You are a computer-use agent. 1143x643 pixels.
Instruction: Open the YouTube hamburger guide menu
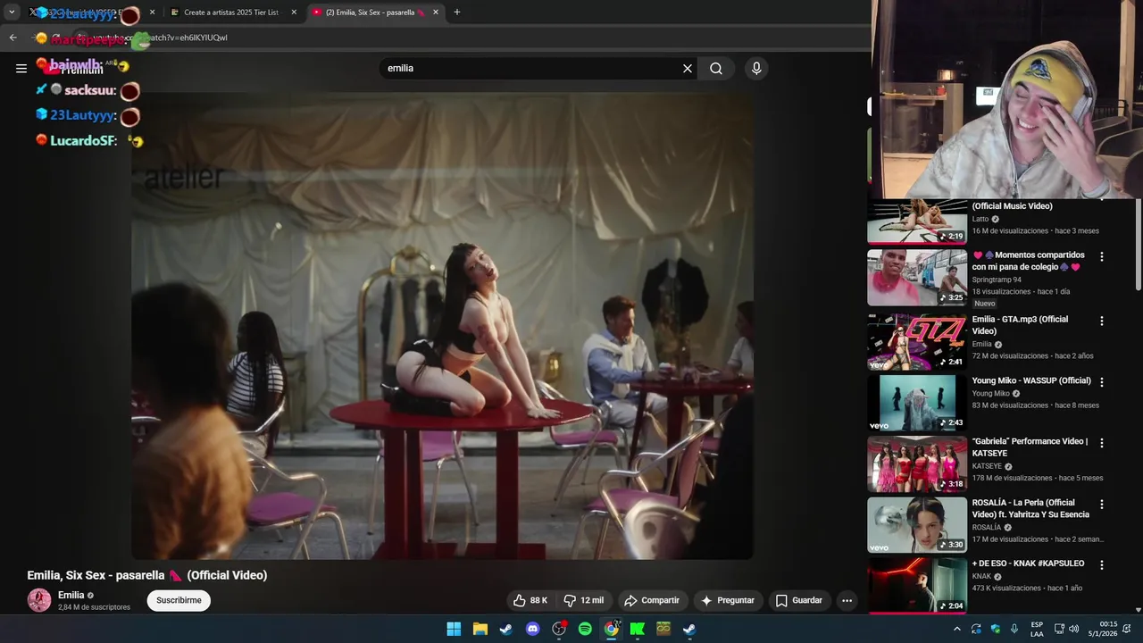coord(21,68)
